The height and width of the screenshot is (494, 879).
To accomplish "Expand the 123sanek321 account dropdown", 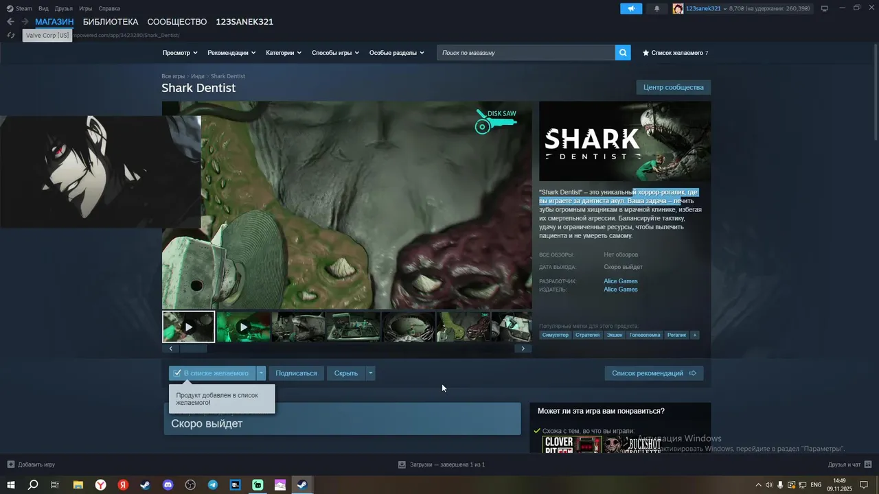I will click(x=724, y=8).
